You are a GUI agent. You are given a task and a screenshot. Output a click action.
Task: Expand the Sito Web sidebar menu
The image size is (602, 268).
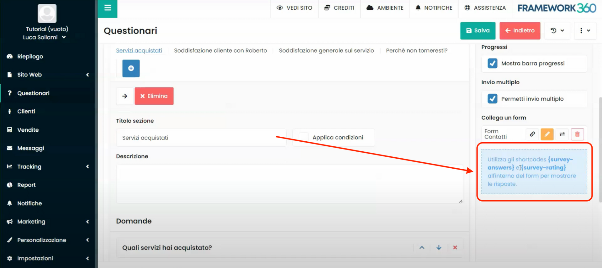[47, 75]
